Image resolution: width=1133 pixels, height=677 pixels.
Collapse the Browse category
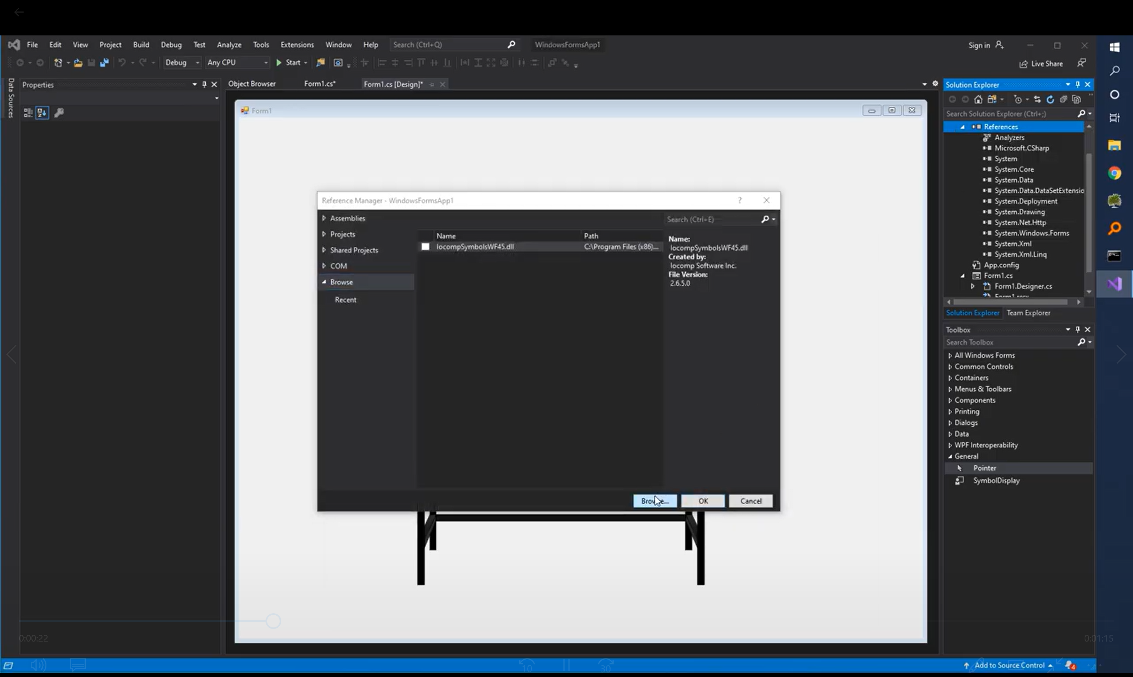(x=324, y=282)
